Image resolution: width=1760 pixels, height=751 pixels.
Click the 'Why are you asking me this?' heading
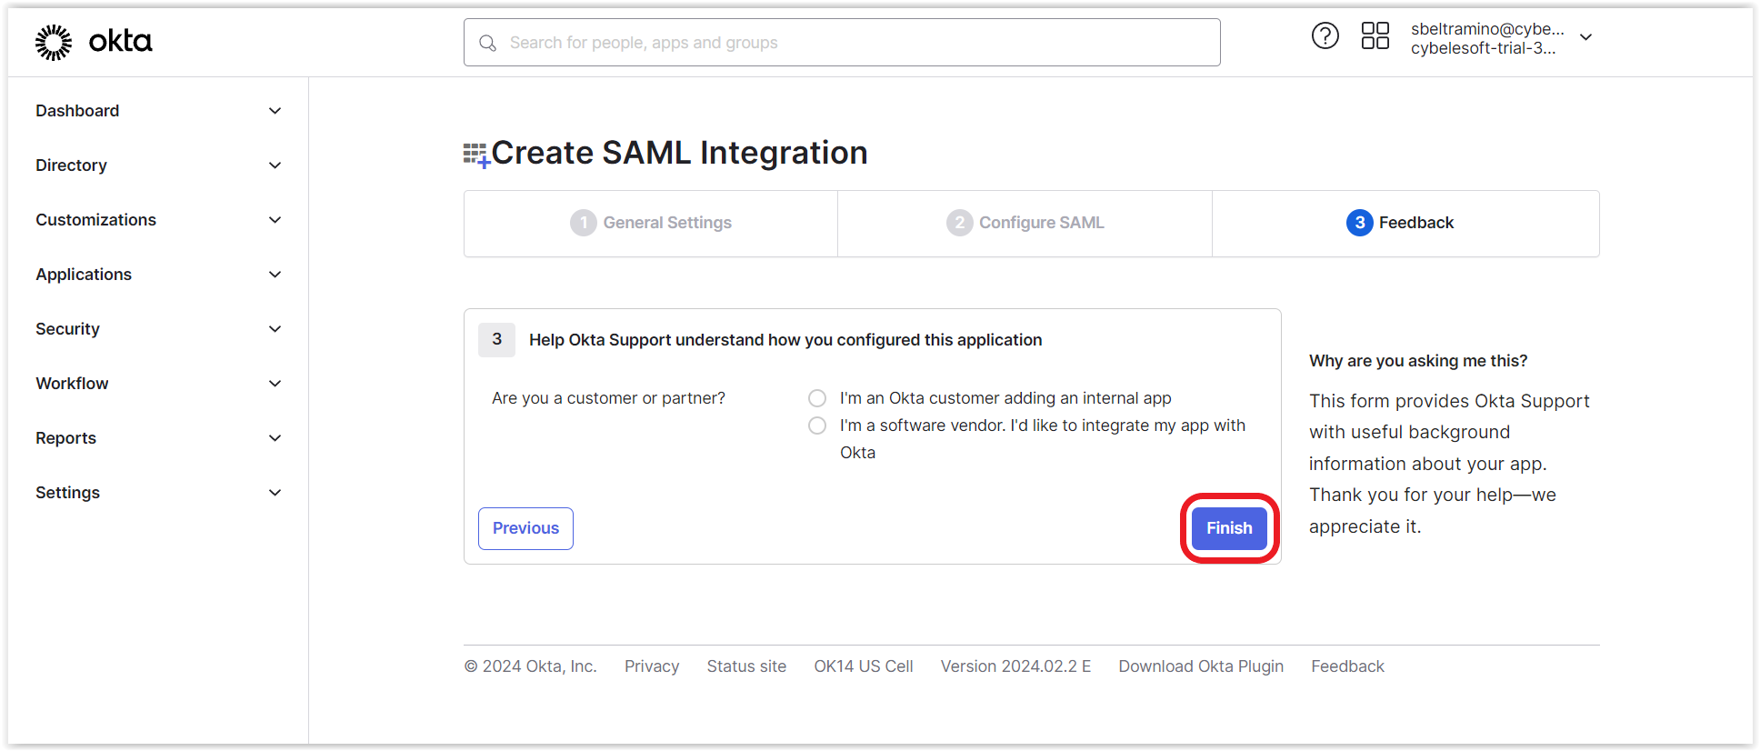(1418, 361)
